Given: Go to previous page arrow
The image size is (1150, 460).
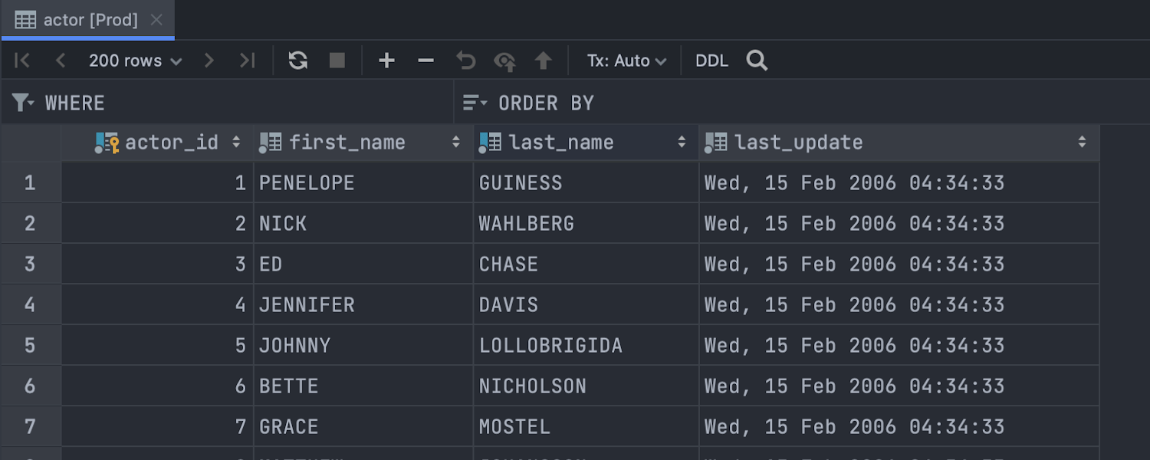Looking at the screenshot, I should pos(61,61).
